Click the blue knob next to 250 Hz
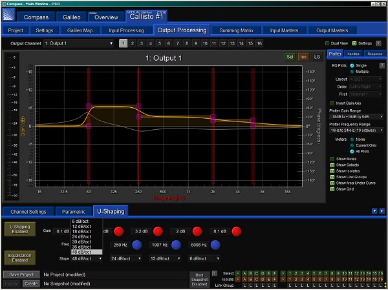Viewport: 388px width, 290px height. click(137, 245)
